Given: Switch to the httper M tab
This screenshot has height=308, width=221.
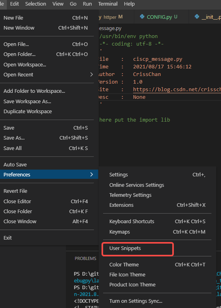Looking at the screenshot, I should tap(116, 17).
